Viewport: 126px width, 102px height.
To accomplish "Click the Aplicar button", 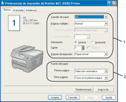I will [x=91, y=98].
